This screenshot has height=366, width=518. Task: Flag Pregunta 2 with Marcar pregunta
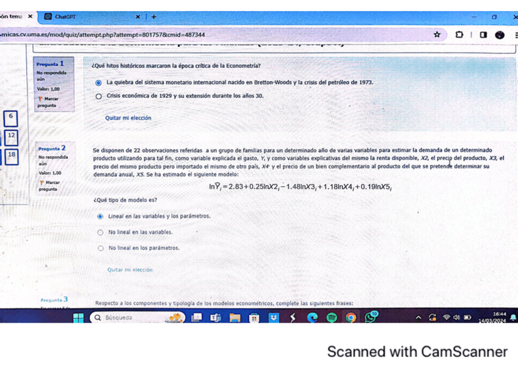pyautogui.click(x=49, y=186)
